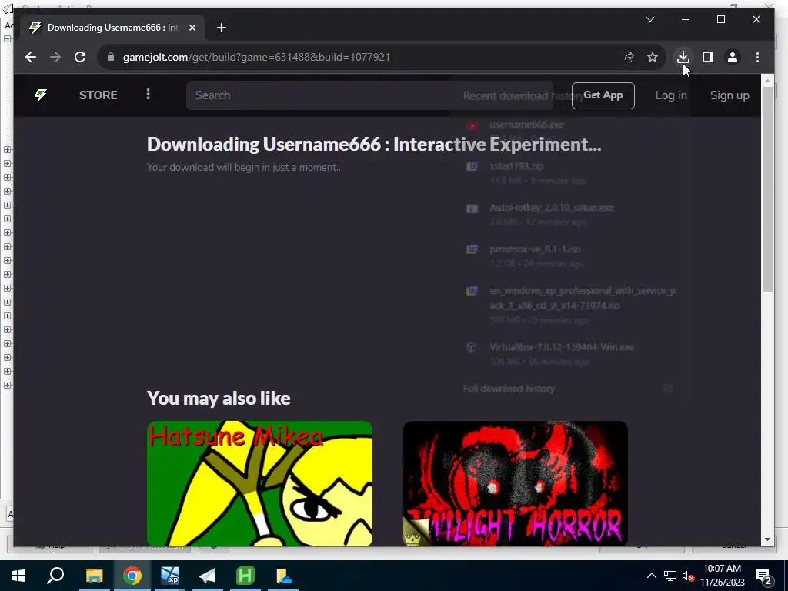Open the Windows notification center icon
This screenshot has width=788, height=591.
tap(764, 576)
